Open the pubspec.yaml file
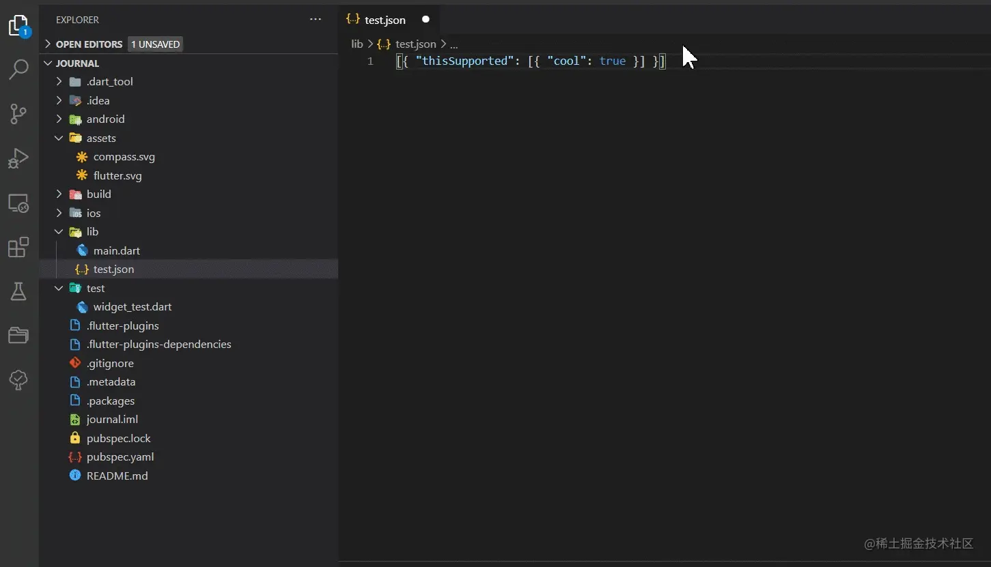The image size is (991, 567). coord(120,457)
